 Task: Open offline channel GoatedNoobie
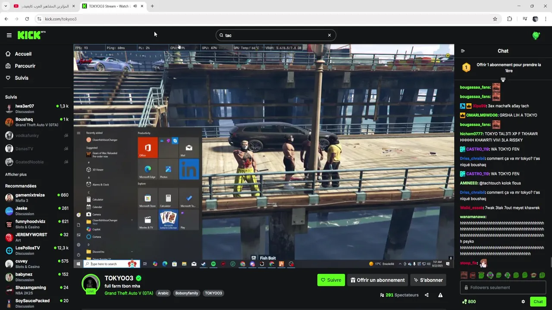(37, 162)
